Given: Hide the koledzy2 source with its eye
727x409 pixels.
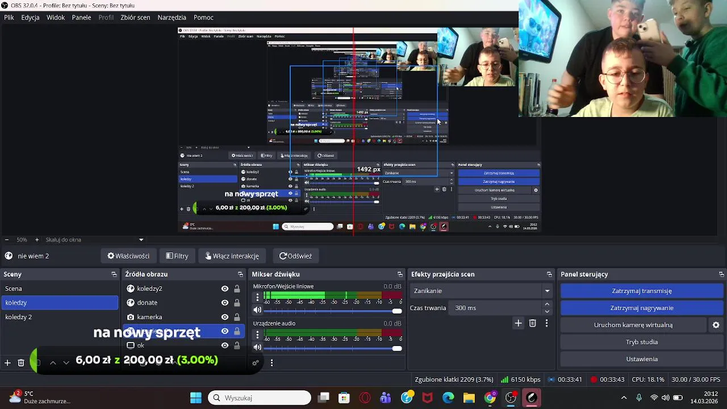Looking at the screenshot, I should pyautogui.click(x=225, y=289).
